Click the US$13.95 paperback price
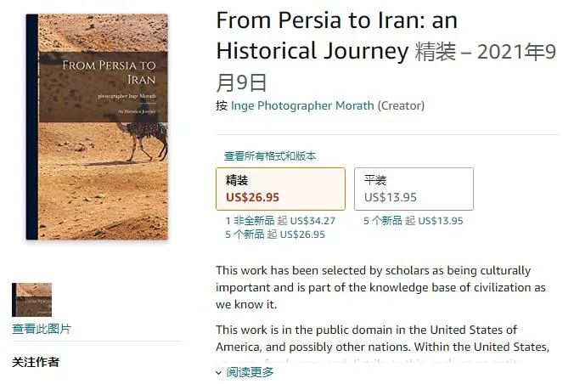This screenshot has width=574, height=384. tap(391, 197)
